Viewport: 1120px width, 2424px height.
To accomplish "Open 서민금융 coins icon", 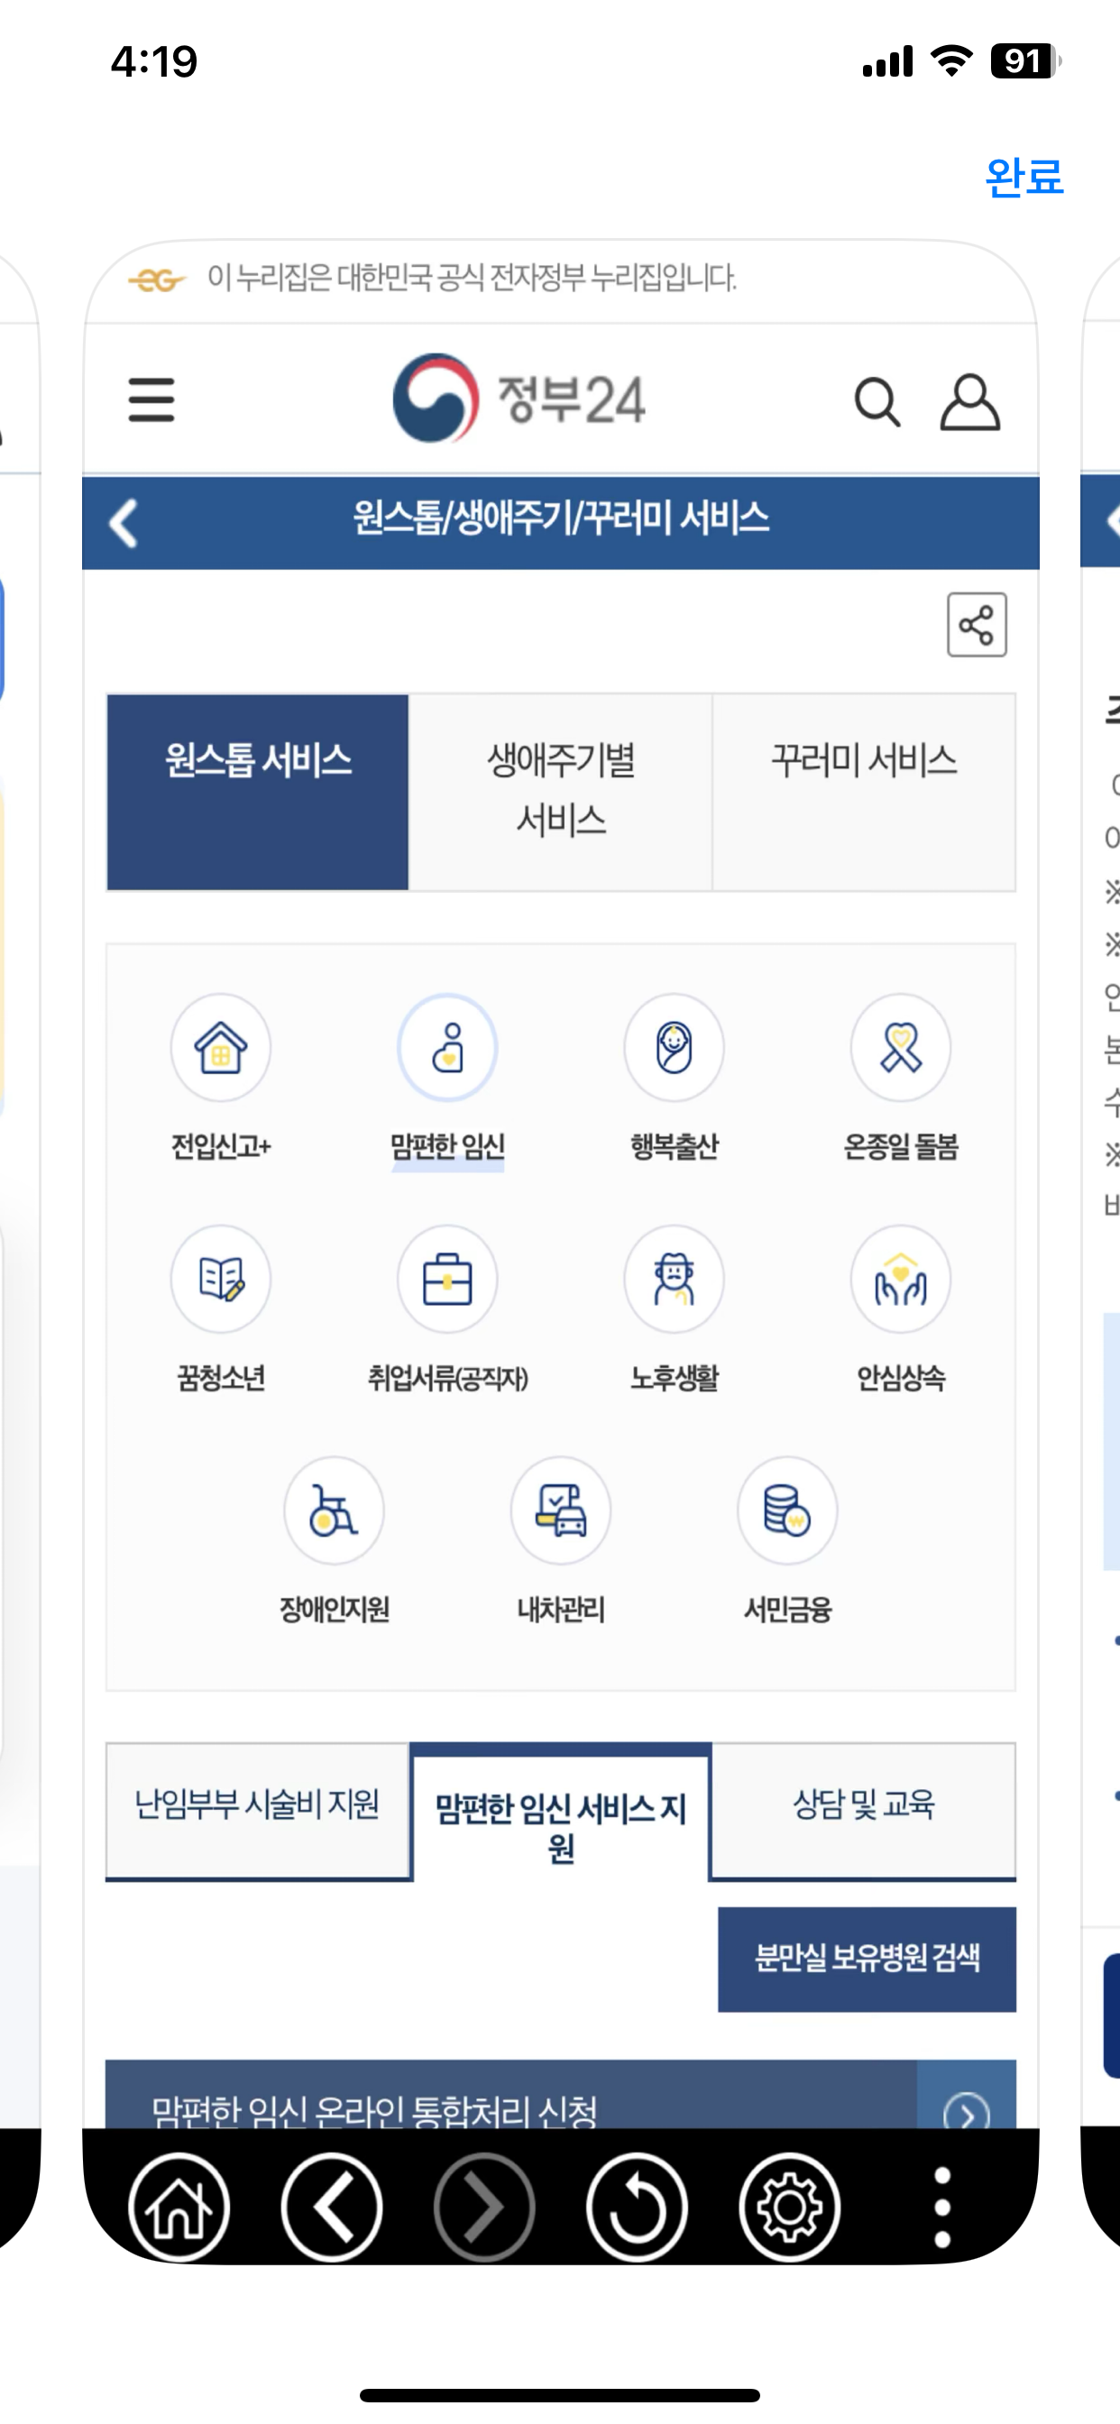I will 788,1510.
